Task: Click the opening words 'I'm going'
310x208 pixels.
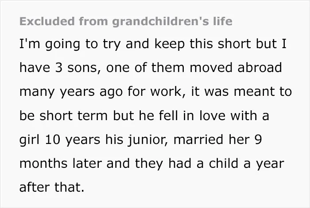Action: click(50, 44)
